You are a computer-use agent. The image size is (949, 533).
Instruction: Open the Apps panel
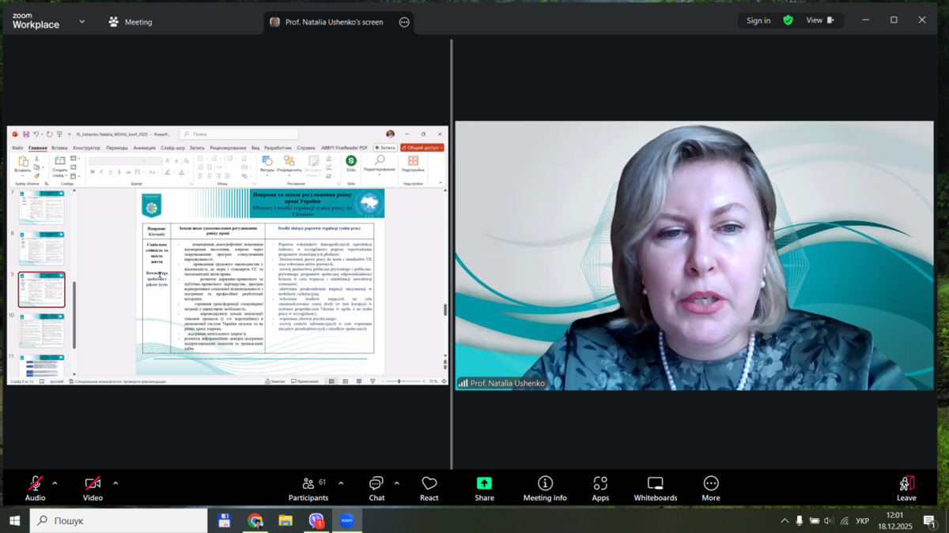tap(600, 489)
